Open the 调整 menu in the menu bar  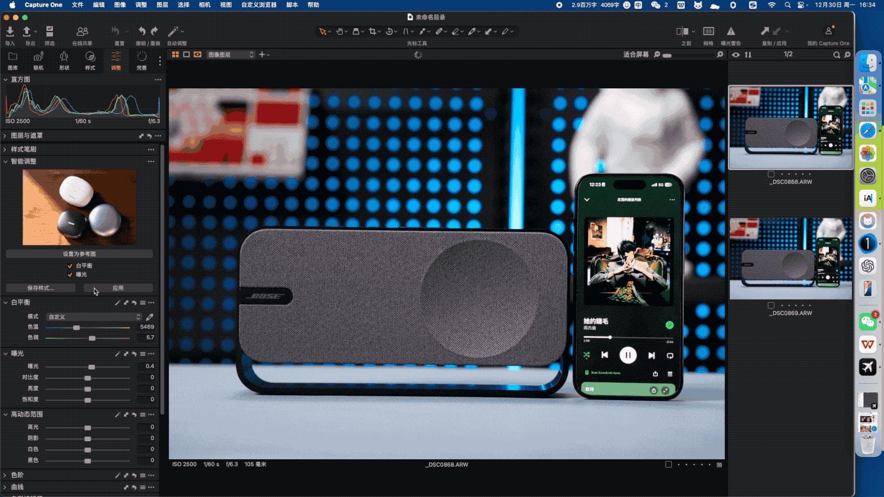click(x=141, y=5)
